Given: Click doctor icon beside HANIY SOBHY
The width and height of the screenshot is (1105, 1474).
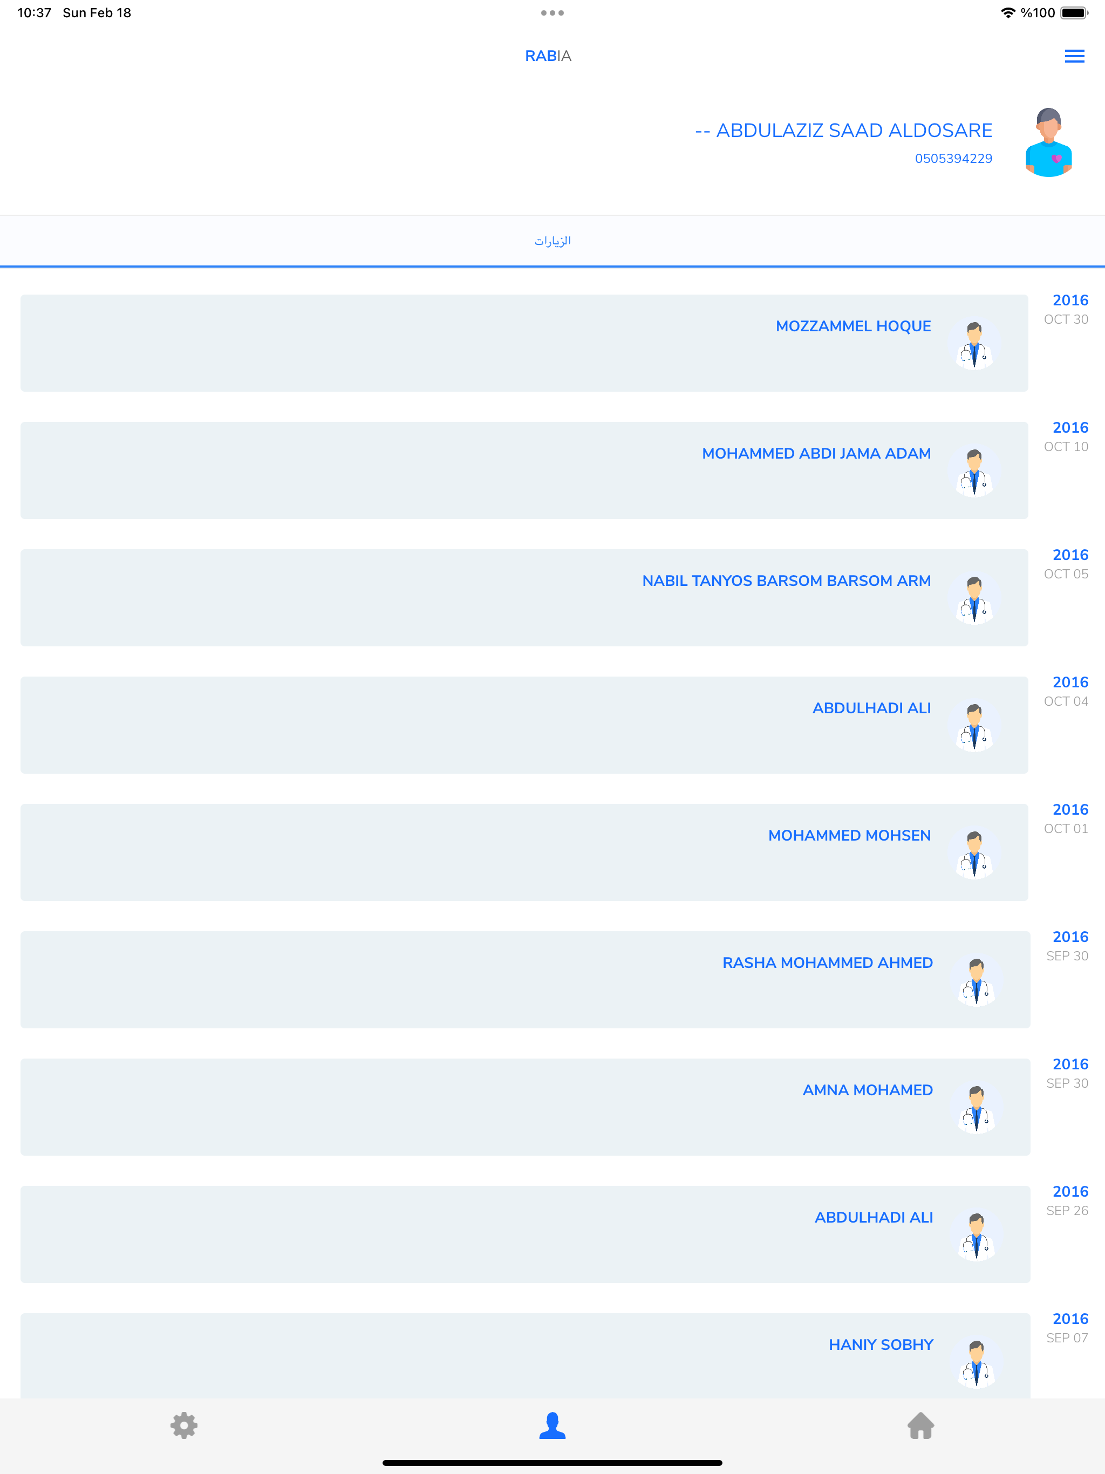Looking at the screenshot, I should 977,1362.
